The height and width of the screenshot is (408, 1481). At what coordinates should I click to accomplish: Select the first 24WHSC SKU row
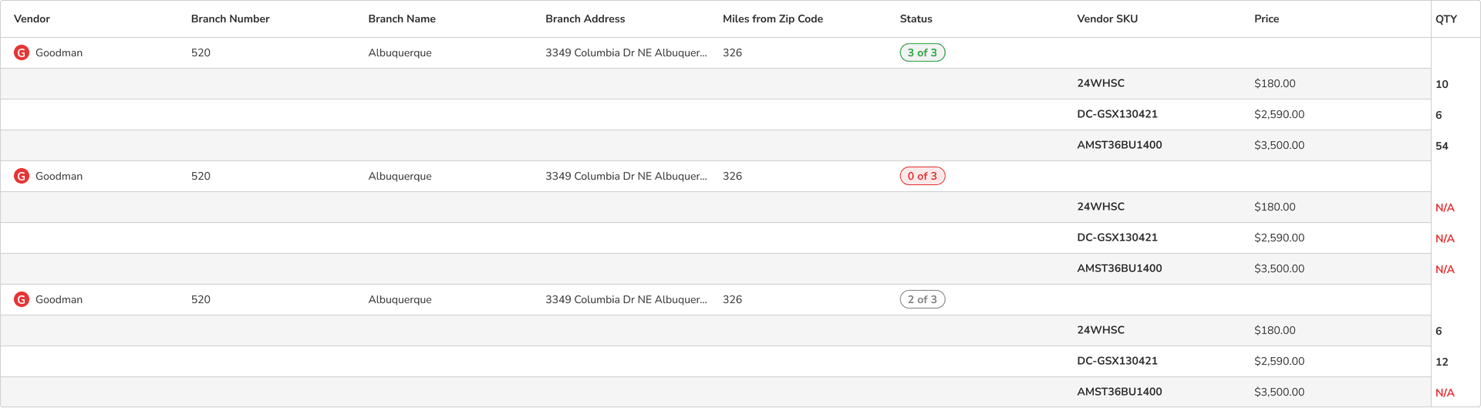click(x=1100, y=83)
